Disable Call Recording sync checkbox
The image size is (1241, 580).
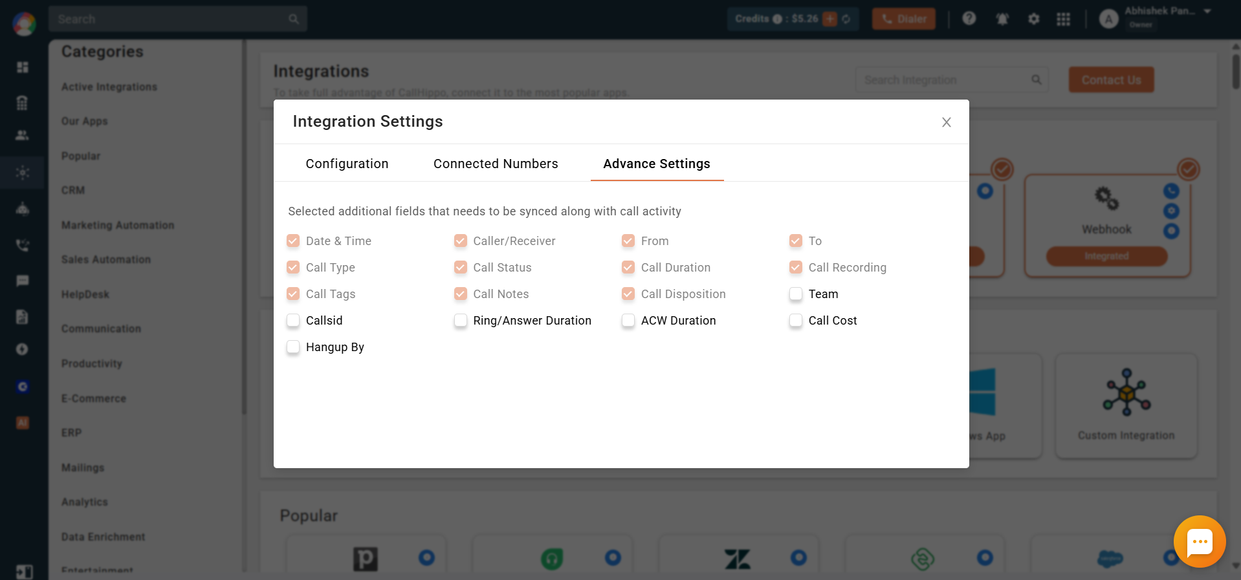[796, 268]
